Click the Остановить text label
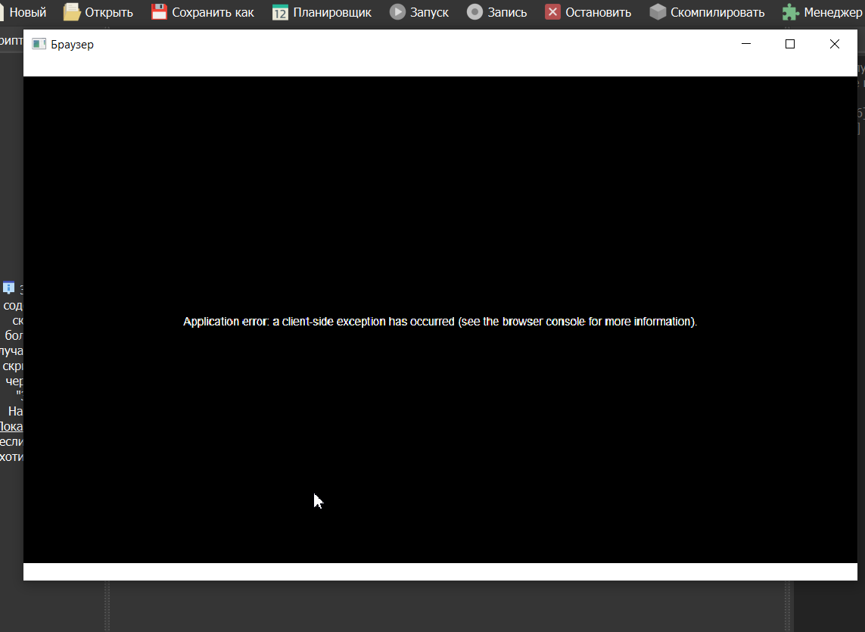 (598, 12)
